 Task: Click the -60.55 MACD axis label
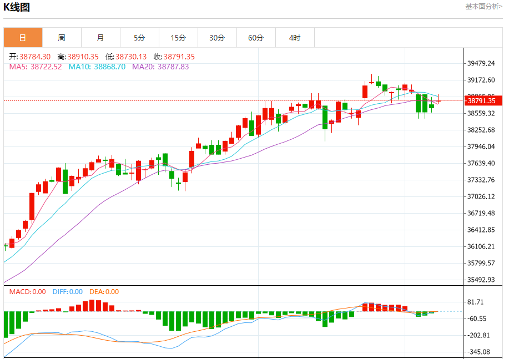click(477, 318)
